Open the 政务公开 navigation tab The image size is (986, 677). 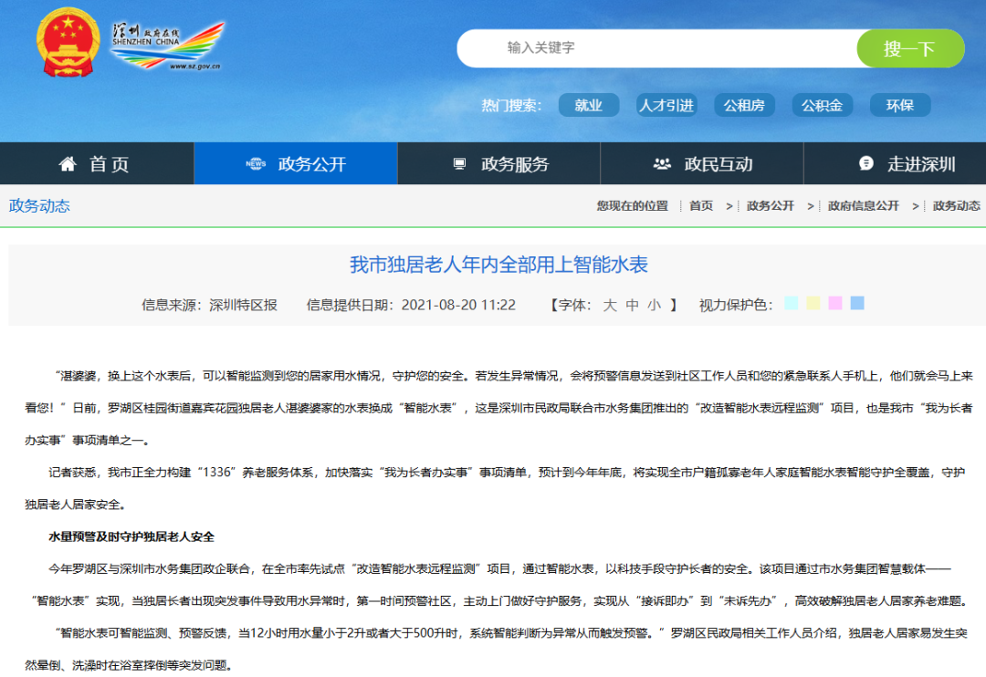click(x=296, y=163)
